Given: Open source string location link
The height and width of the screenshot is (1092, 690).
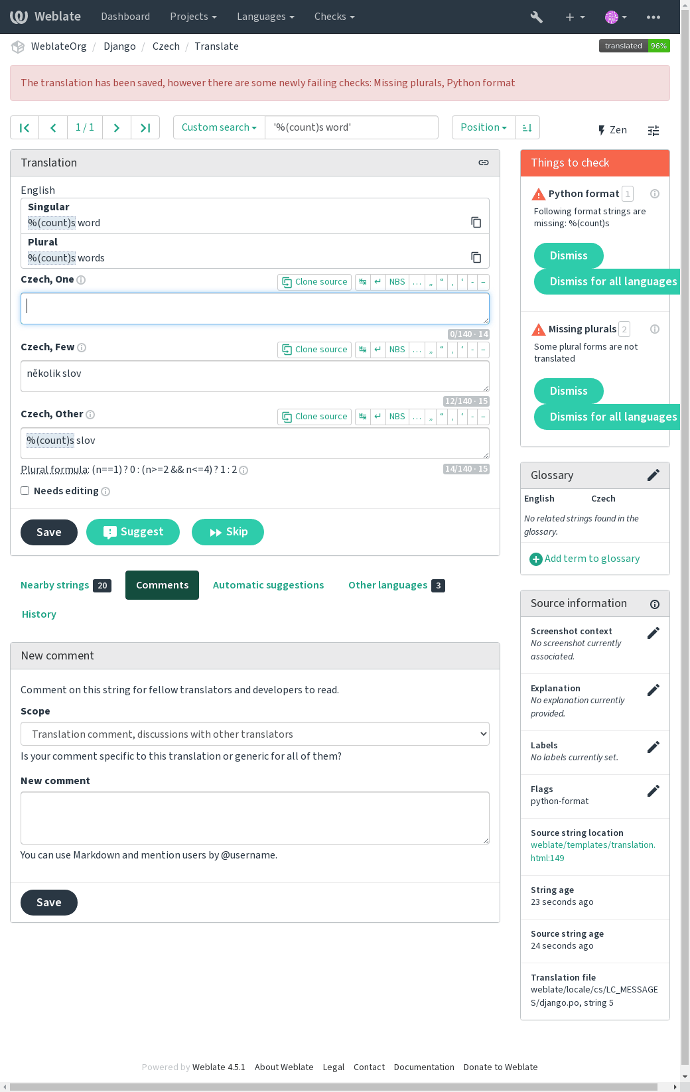Looking at the screenshot, I should 592,851.
